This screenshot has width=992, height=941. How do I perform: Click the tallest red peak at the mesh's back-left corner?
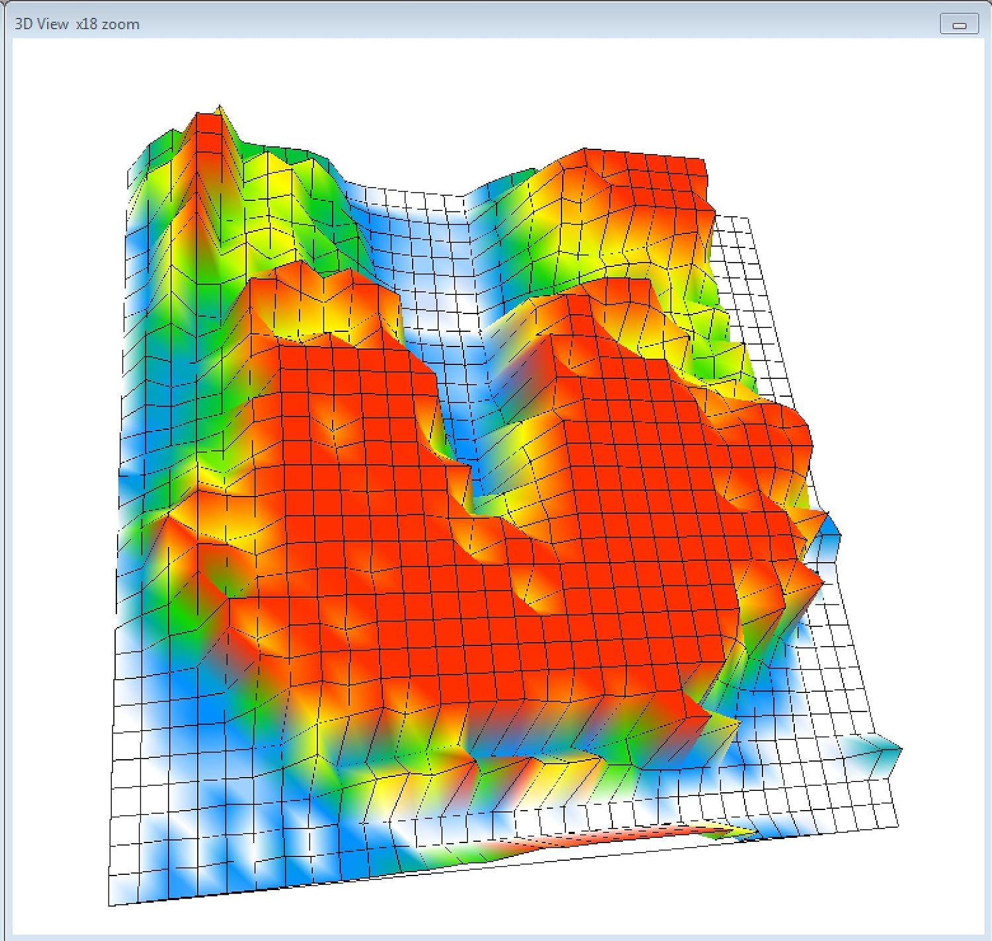[209, 132]
